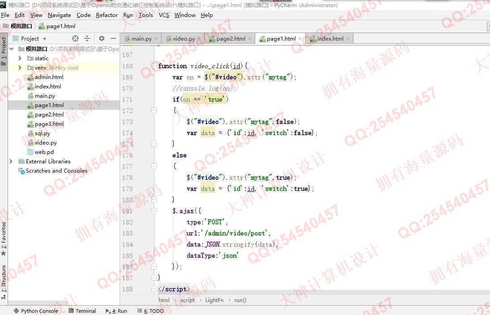Hide the Project tool window

[x=113, y=38]
